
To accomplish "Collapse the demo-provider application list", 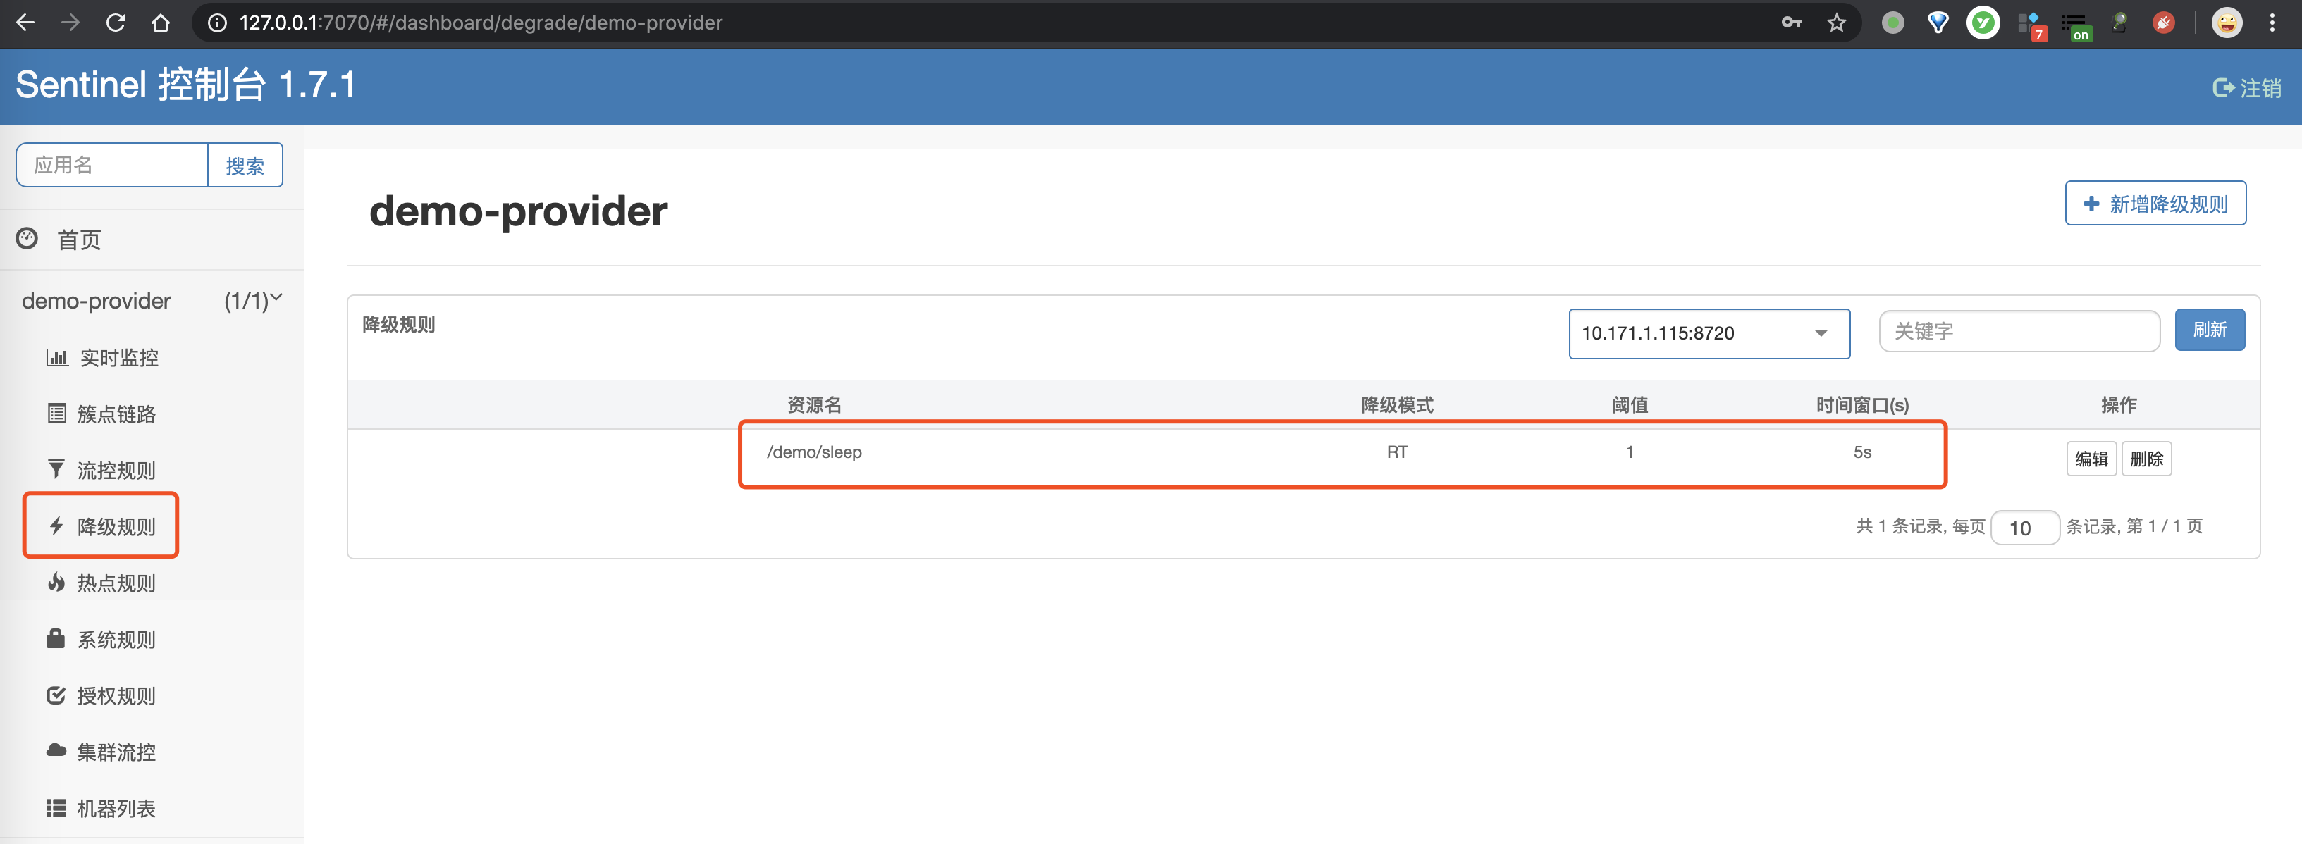I will click(276, 297).
